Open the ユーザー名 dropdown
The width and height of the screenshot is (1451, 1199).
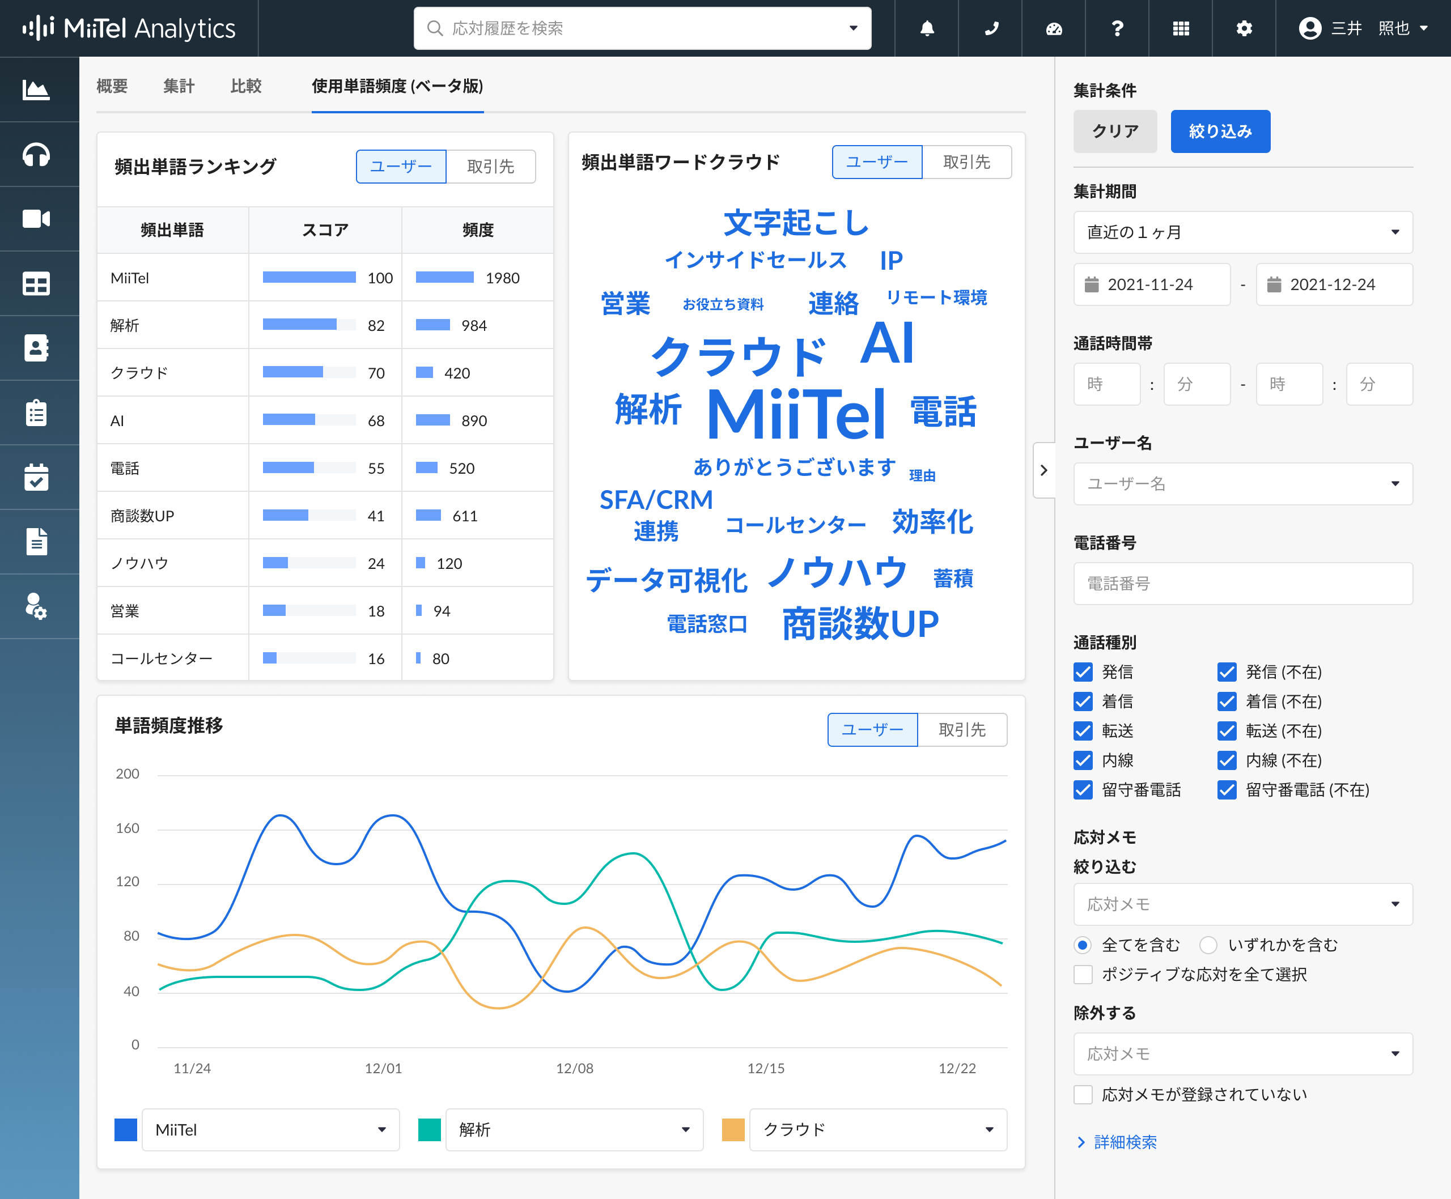point(1242,483)
